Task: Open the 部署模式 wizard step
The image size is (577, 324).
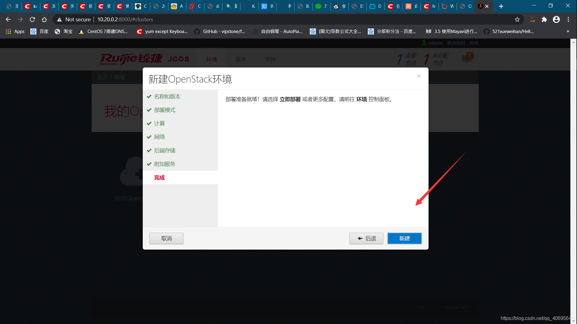Action: pos(180,110)
